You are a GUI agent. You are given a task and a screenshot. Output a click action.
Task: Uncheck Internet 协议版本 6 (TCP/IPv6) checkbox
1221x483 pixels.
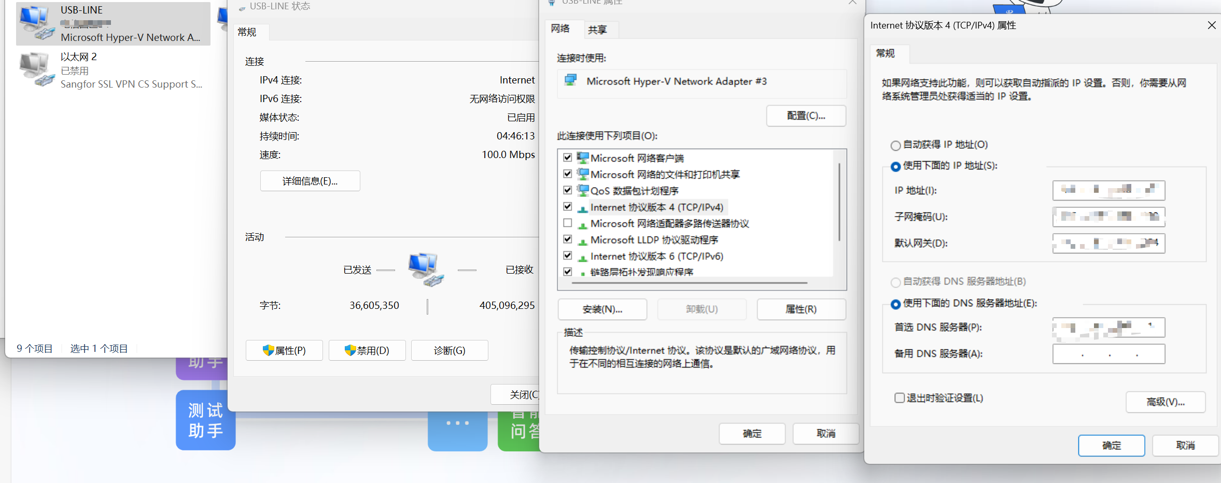(568, 255)
